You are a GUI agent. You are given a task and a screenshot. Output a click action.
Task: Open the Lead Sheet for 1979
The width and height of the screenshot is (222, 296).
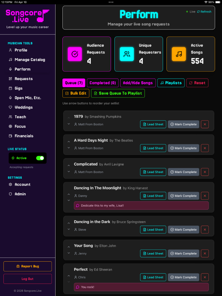point(153,124)
